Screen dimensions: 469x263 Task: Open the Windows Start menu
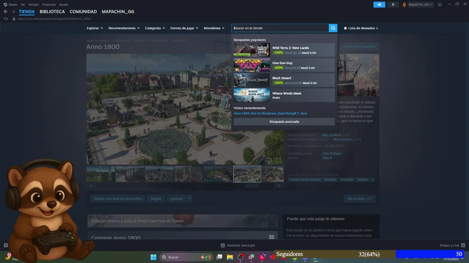tap(154, 257)
